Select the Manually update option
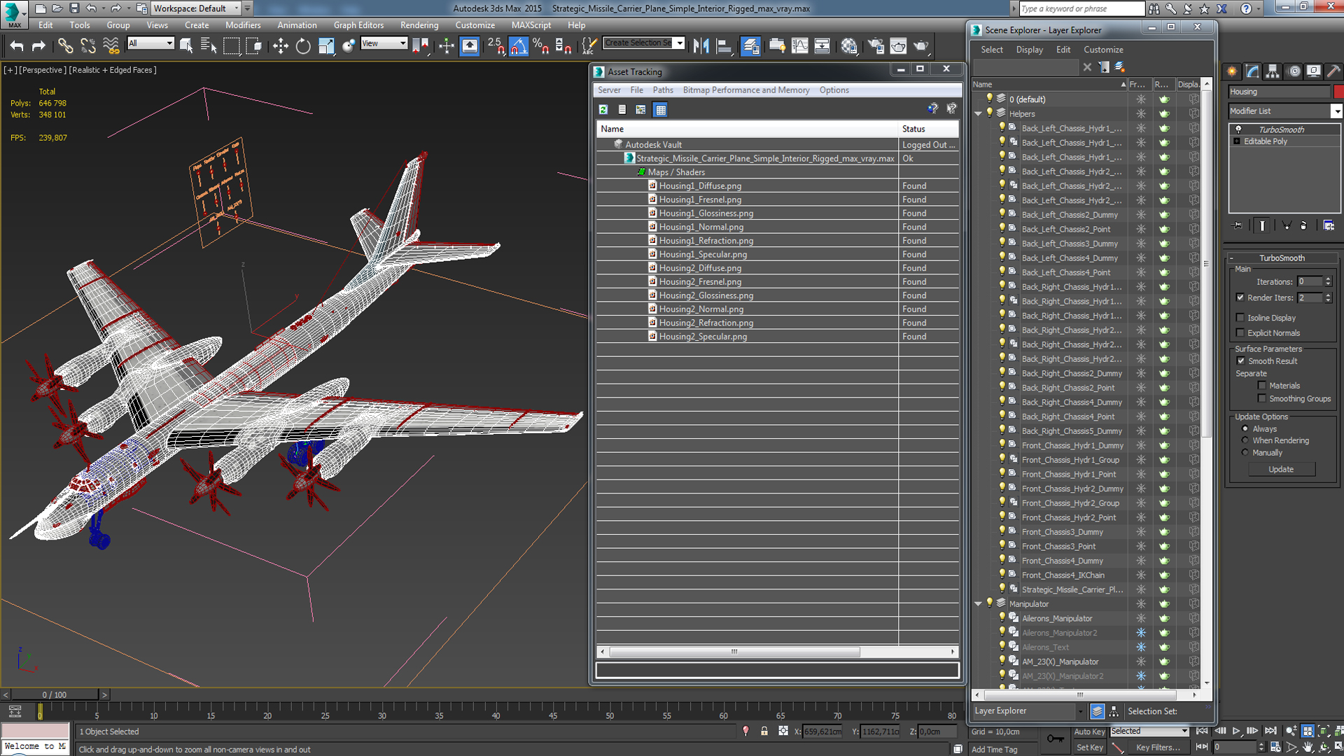 [1245, 453]
